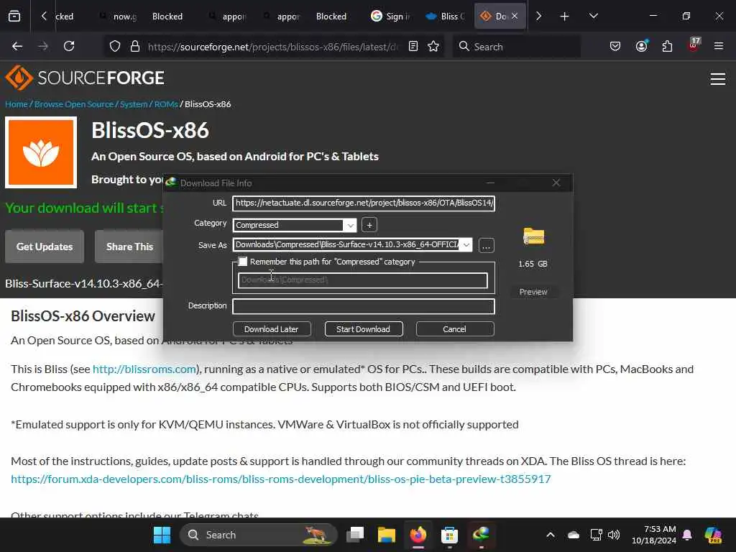Open uBlock extension icon with badge 17
This screenshot has width=736, height=552.
(694, 45)
